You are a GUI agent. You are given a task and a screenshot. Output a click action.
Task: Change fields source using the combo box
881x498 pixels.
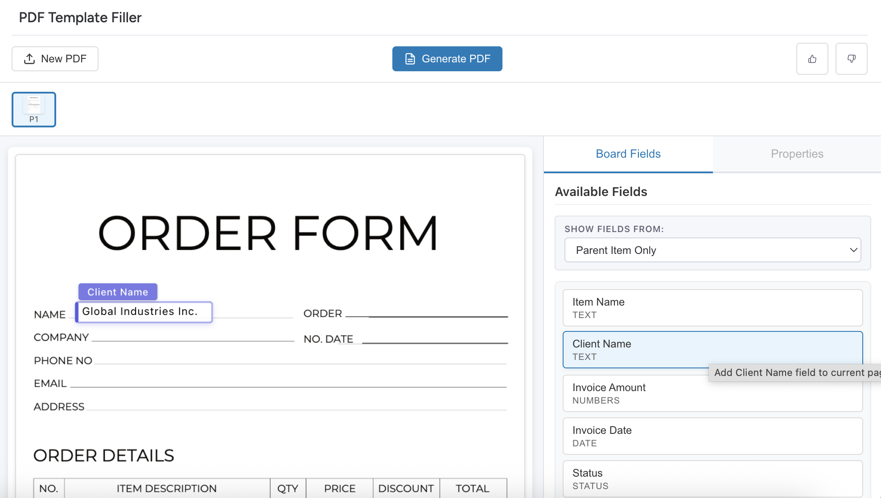click(712, 250)
